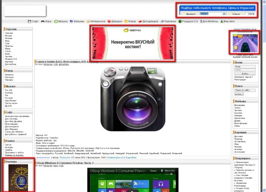Click Для работы с графикой link
The image size is (266, 192).
[x=15, y=134]
